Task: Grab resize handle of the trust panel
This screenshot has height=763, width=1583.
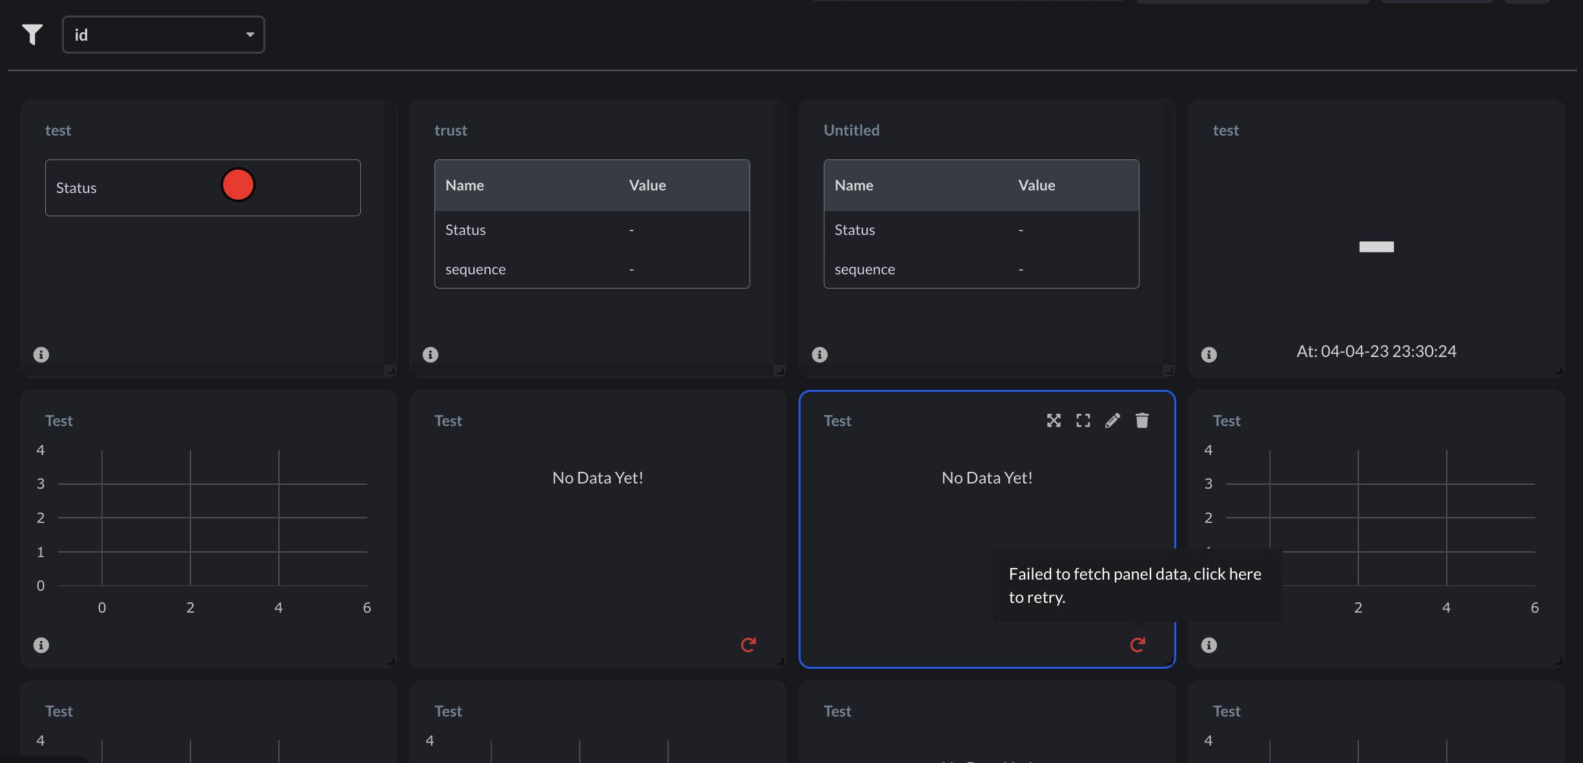Action: [x=779, y=371]
